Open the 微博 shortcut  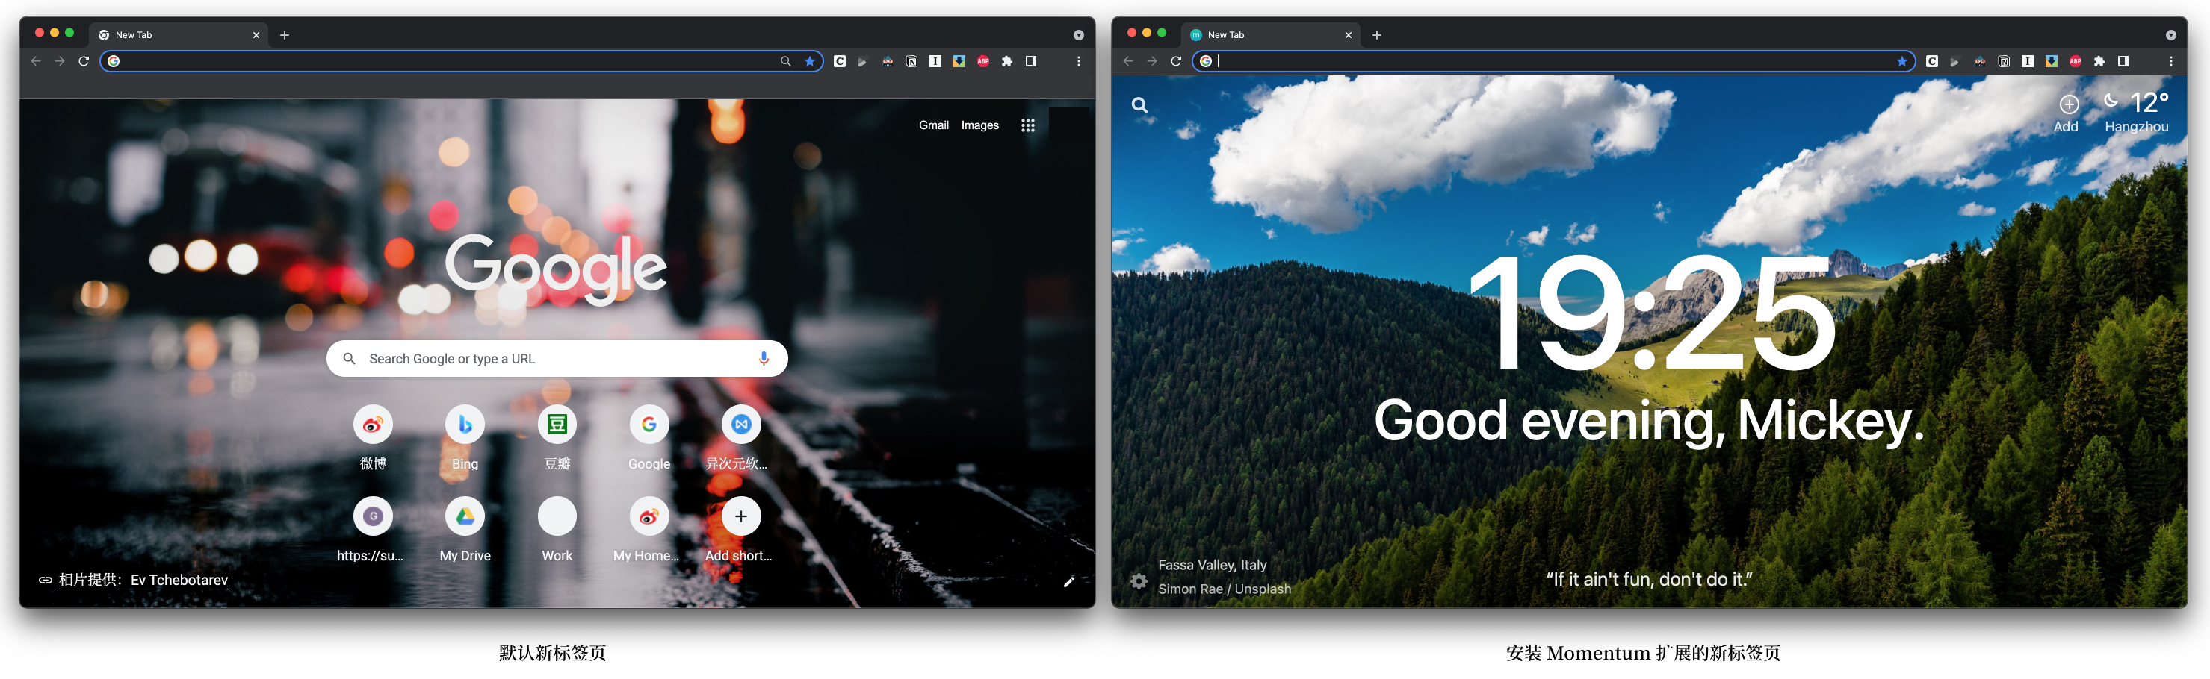[x=372, y=437]
